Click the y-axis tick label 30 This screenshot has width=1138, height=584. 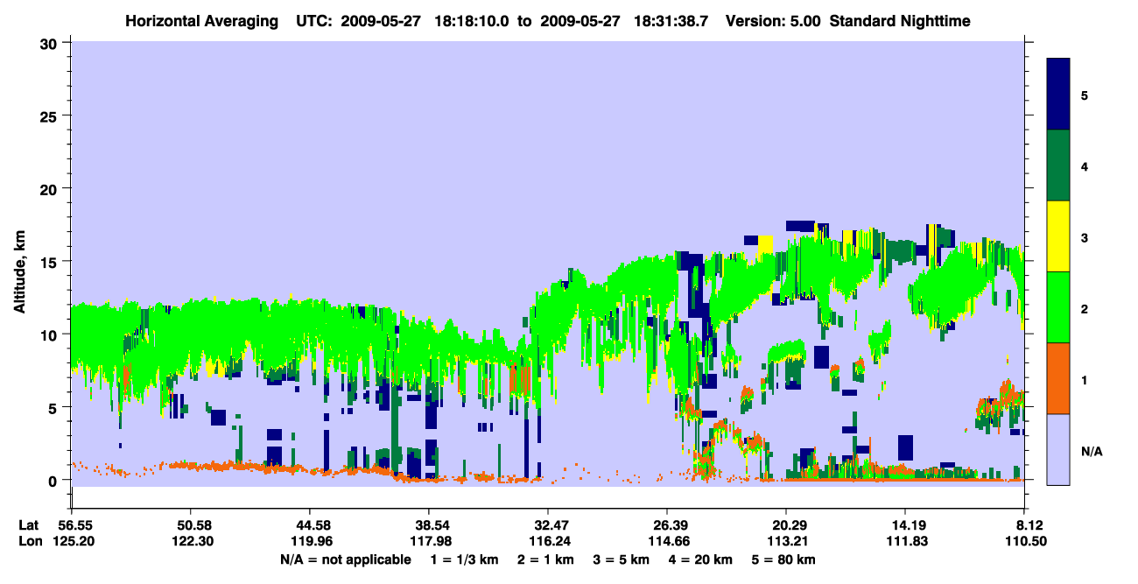[50, 43]
